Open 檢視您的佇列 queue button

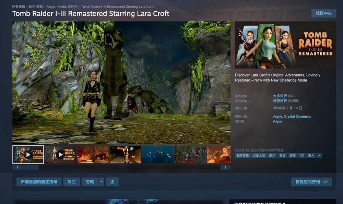pyautogui.click(x=311, y=182)
